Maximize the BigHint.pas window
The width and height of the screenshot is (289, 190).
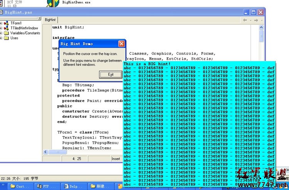(x=254, y=12)
